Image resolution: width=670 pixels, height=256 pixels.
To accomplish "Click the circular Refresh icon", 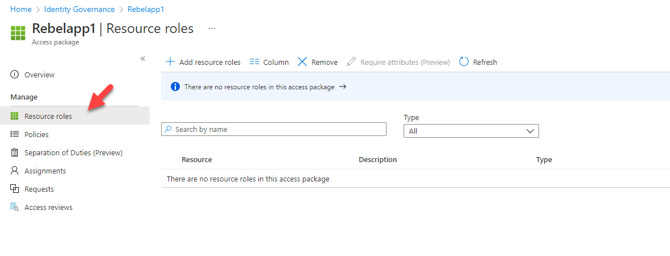I will [464, 62].
